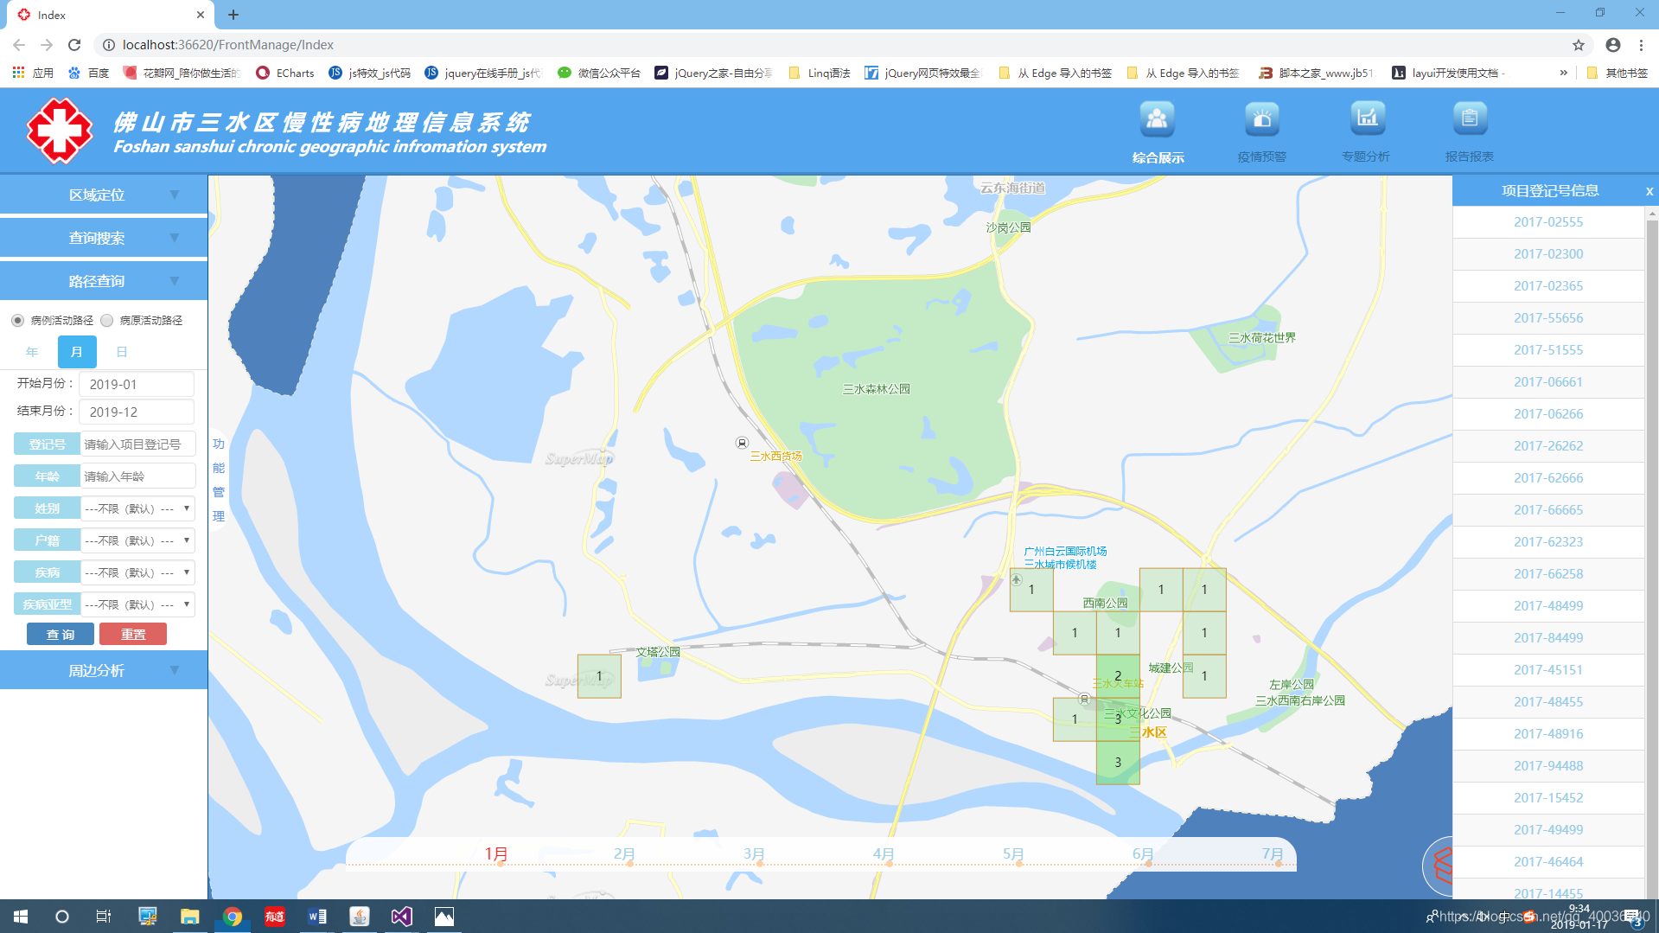Switch to the 日 tab

coord(122,352)
